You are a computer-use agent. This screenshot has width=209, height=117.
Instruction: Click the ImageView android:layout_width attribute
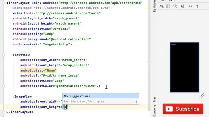[x=41, y=102]
